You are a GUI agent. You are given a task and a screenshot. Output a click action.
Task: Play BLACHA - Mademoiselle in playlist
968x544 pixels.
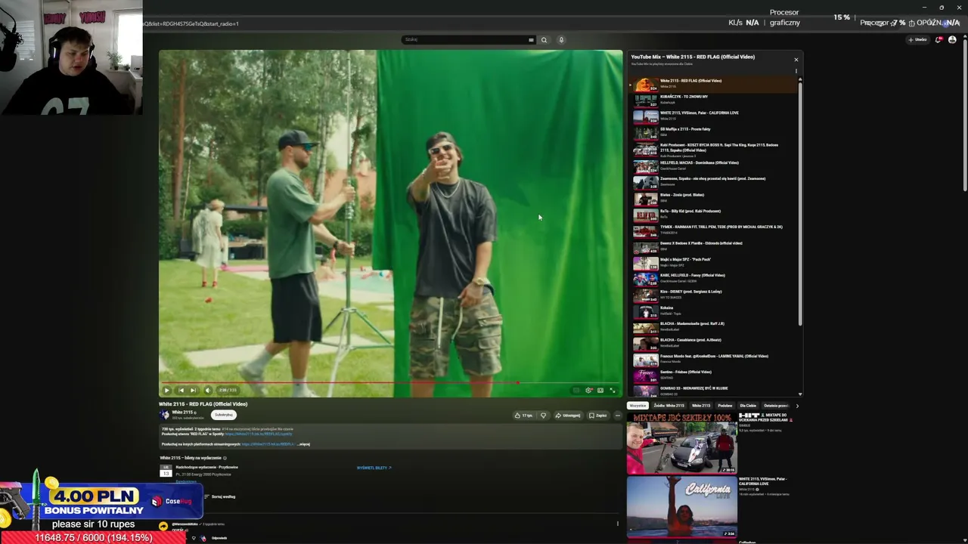pos(714,327)
